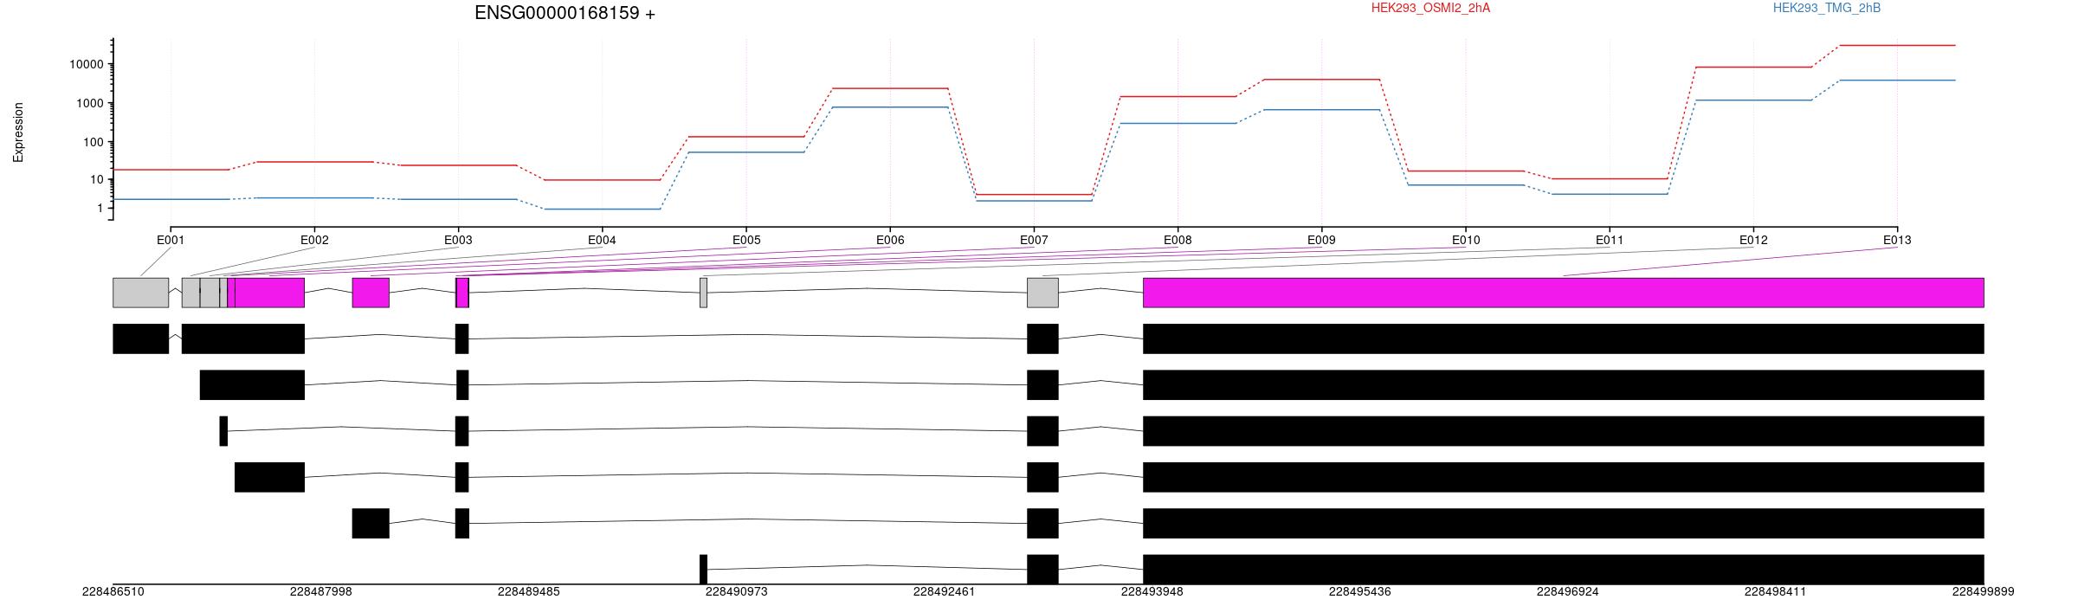Select the blue HEK293_TMG_2hB legend label
This screenshot has height=606, width=2078.
point(1827,8)
